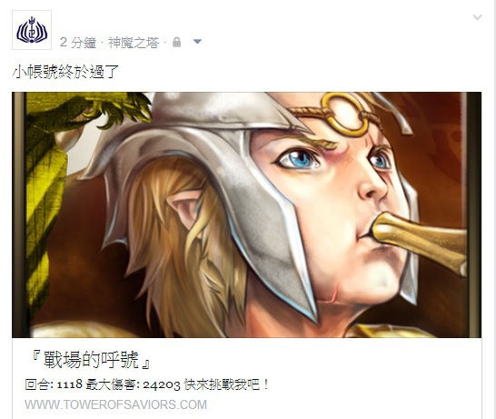Open the 2 分鐘 timestamp link

(x=78, y=43)
